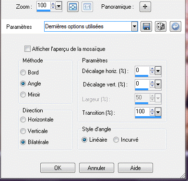188x181 pixels.
Task: Click the Décalage vert. value field
Action: 142,84
